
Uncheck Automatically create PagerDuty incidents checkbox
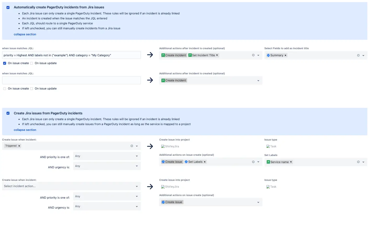pos(8,7)
